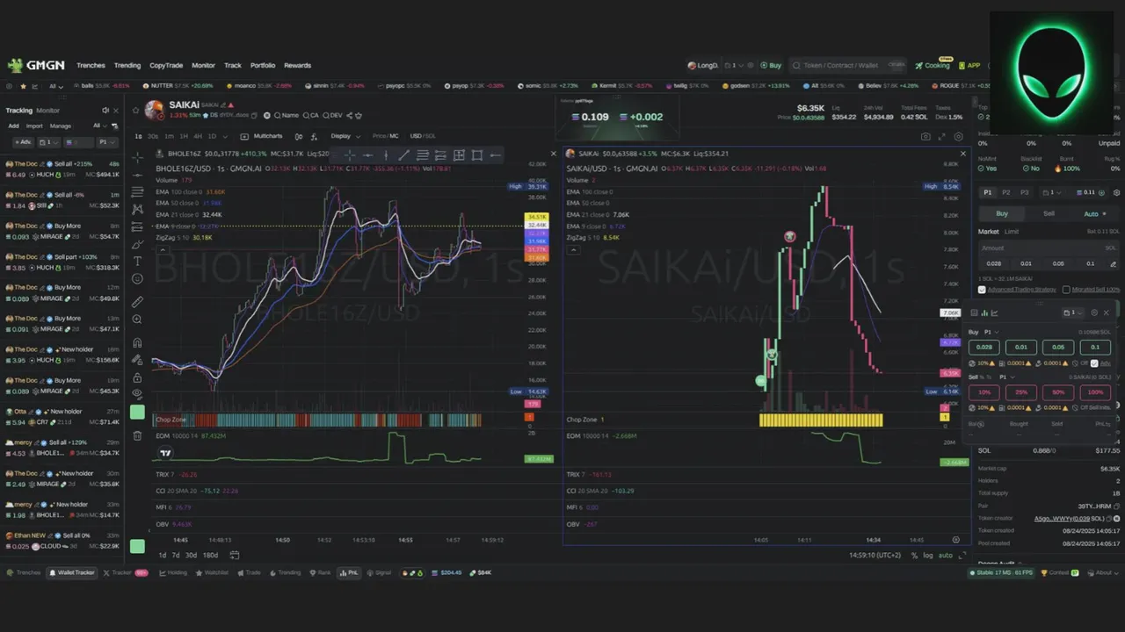The height and width of the screenshot is (632, 1125).
Task: Select the P3 preset tab
Action: tap(1025, 192)
